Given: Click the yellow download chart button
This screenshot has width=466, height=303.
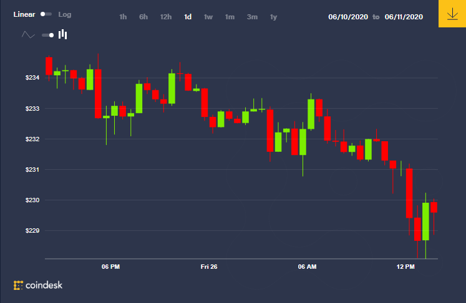Looking at the screenshot, I should tap(452, 14).
